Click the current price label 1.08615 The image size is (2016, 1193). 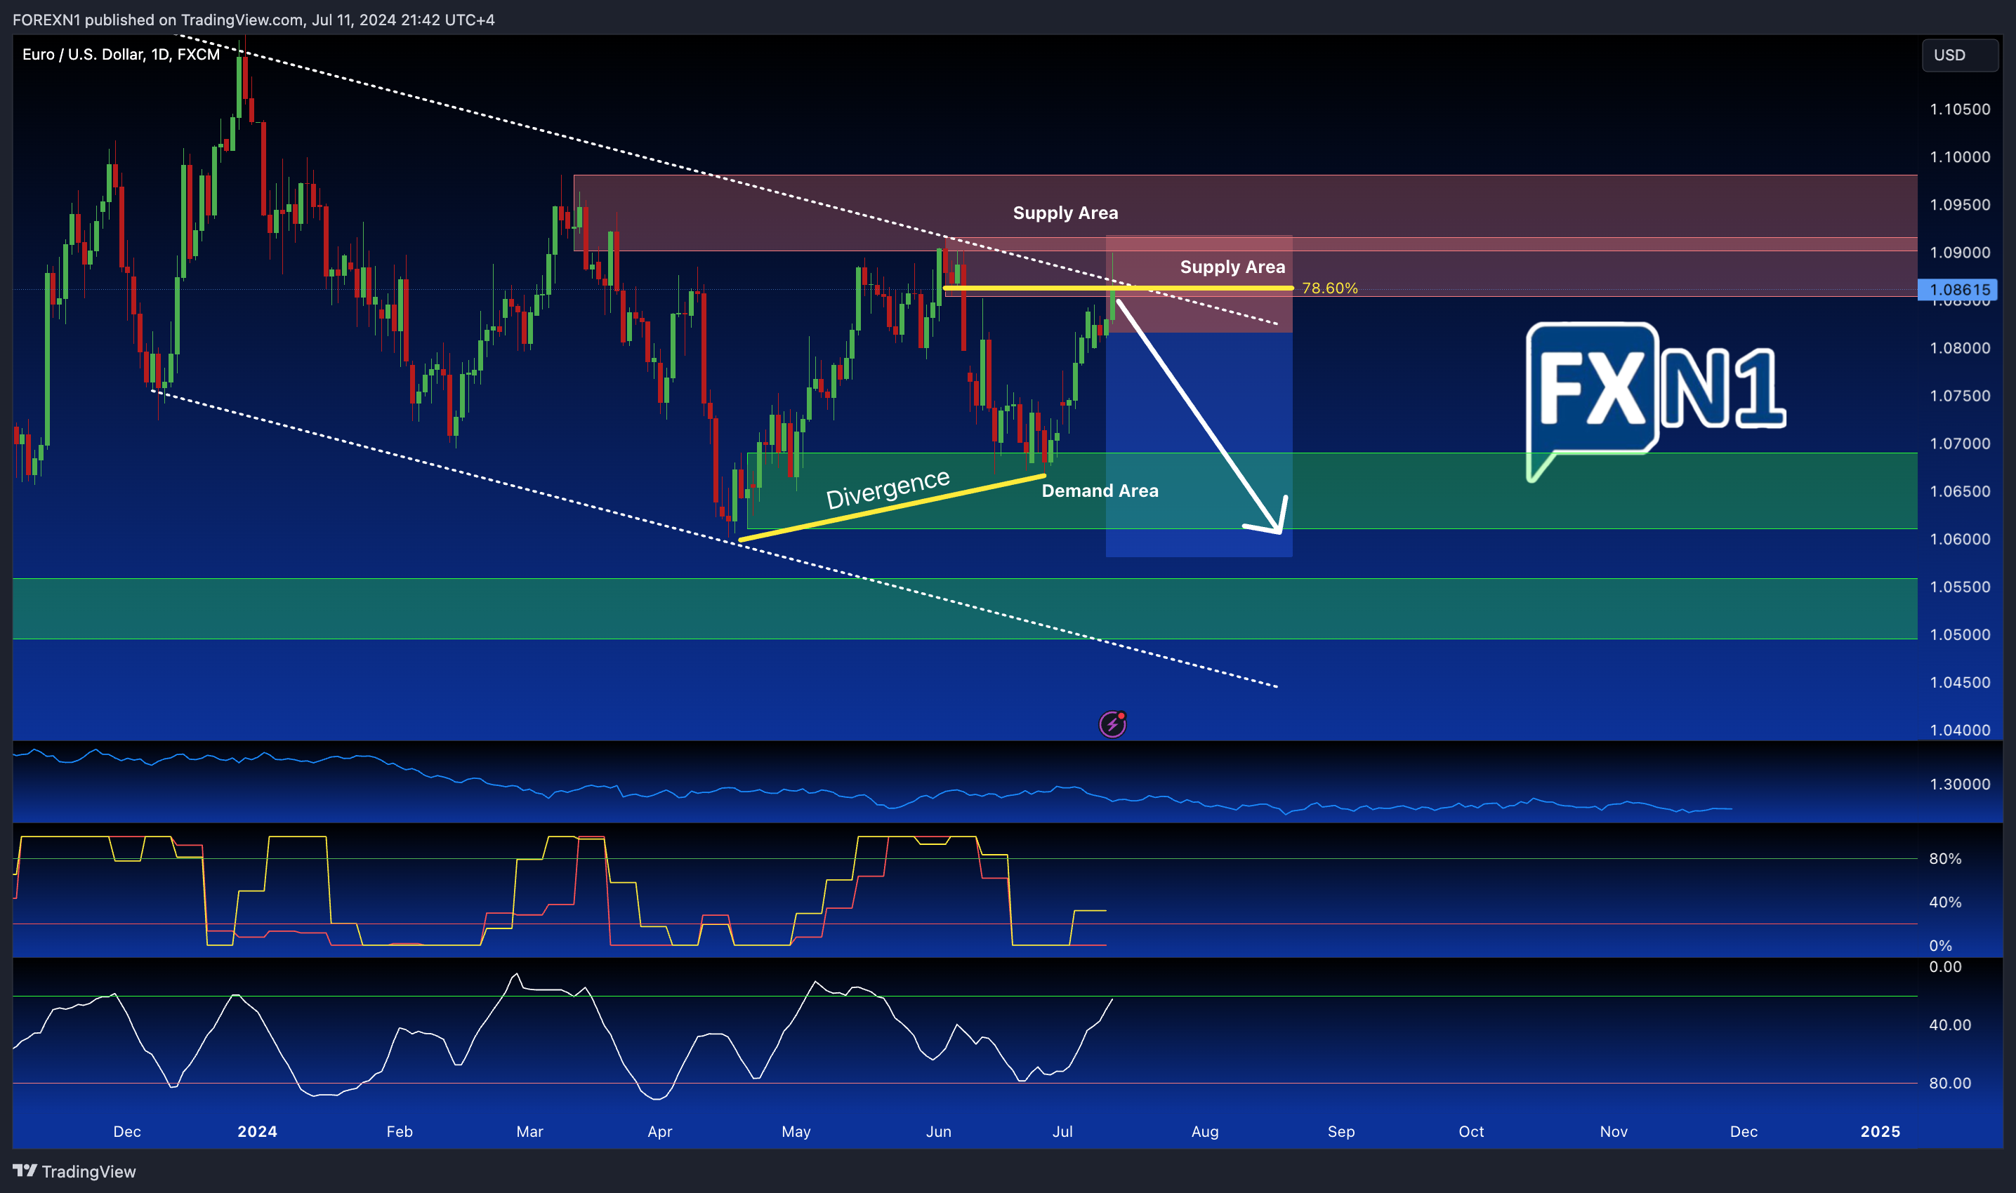point(1960,289)
